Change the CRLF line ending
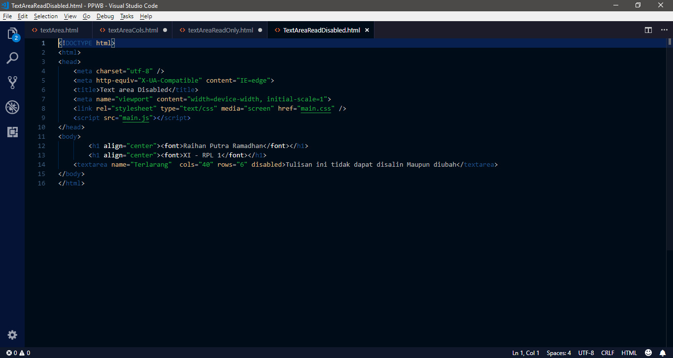Screen dimensions: 673x358 pos(607,353)
